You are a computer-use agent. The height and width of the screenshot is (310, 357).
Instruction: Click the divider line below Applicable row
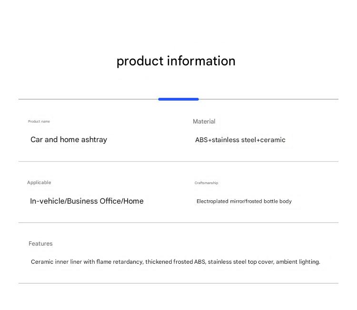[x=178, y=223]
